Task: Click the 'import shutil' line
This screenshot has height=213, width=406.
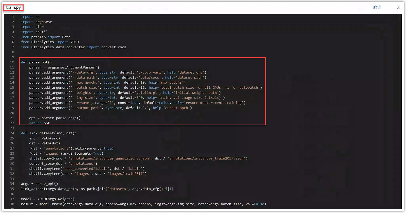Action: click(34, 32)
